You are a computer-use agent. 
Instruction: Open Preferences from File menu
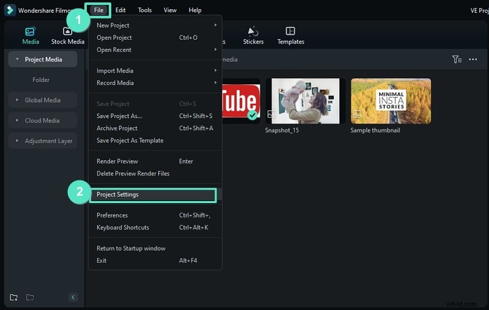[155, 215]
